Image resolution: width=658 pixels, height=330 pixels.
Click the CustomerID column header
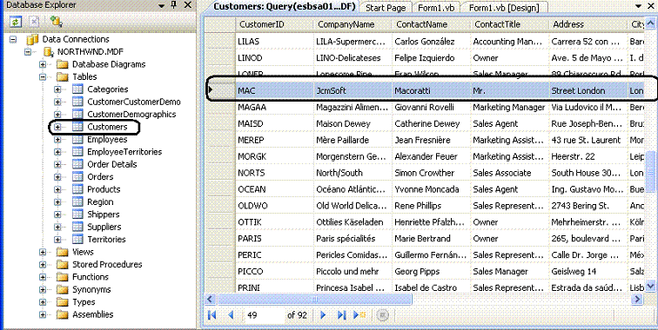click(274, 24)
